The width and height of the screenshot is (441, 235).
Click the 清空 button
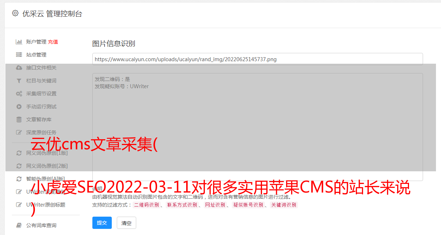click(127, 223)
